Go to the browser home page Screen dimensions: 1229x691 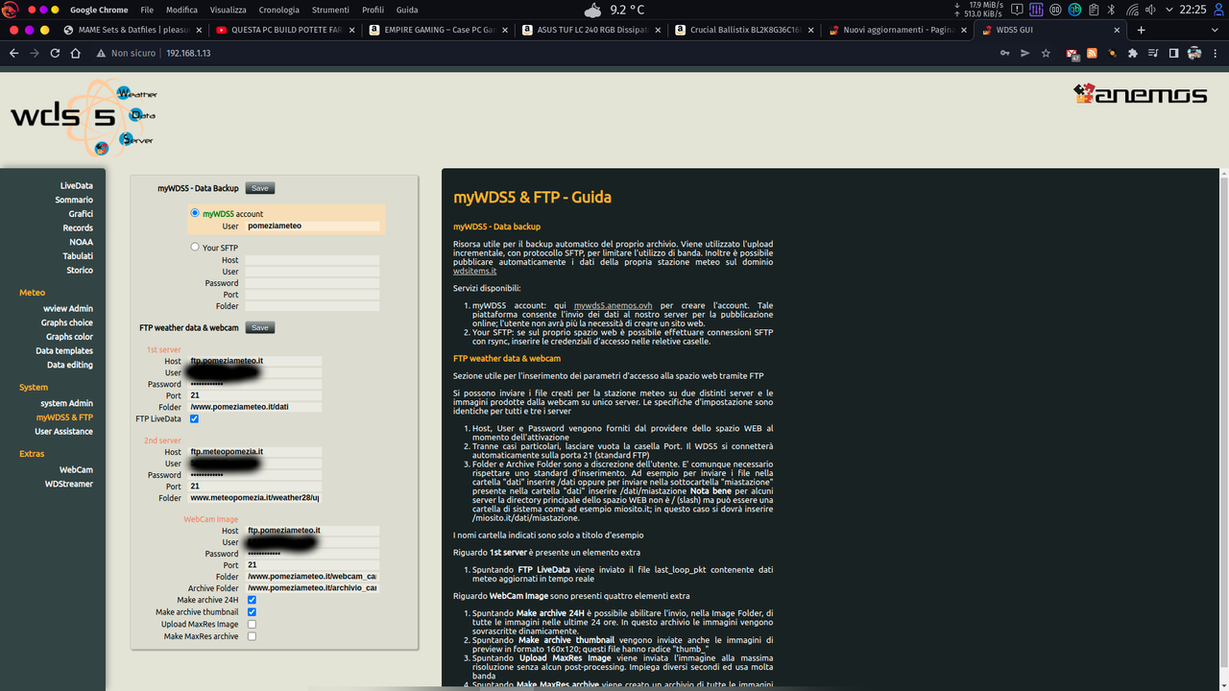click(x=75, y=54)
